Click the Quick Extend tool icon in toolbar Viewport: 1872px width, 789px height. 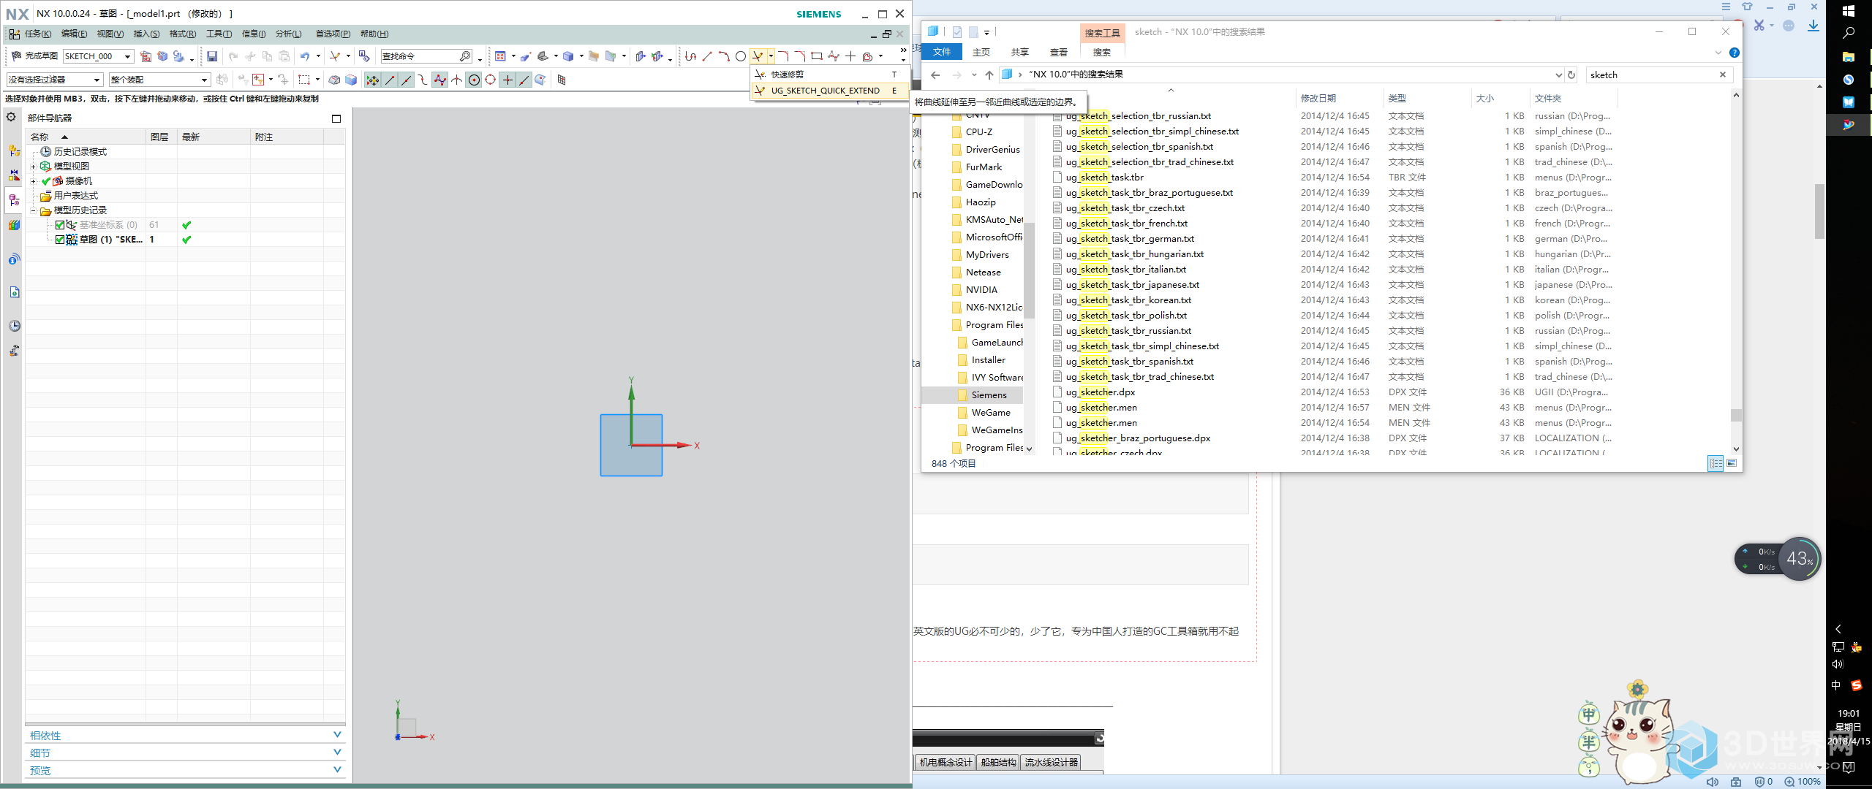pos(758,56)
